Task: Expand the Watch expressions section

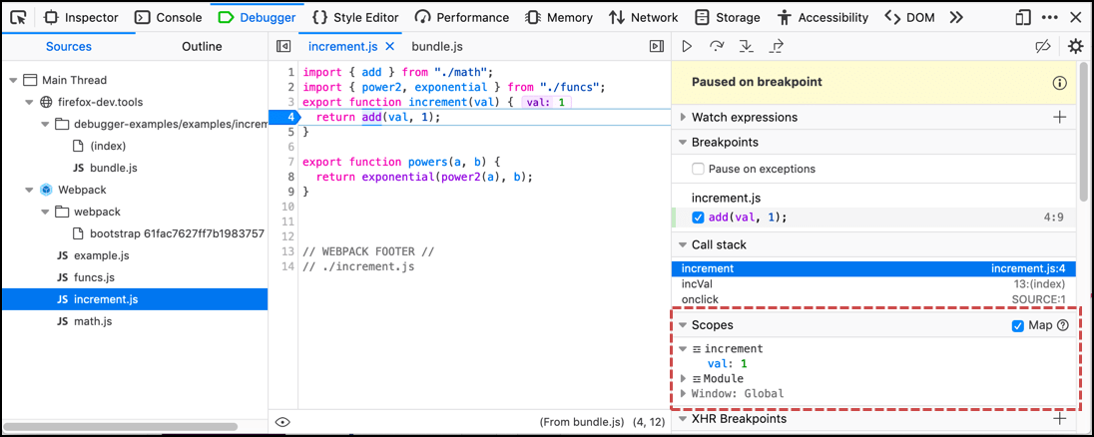Action: pos(684,117)
